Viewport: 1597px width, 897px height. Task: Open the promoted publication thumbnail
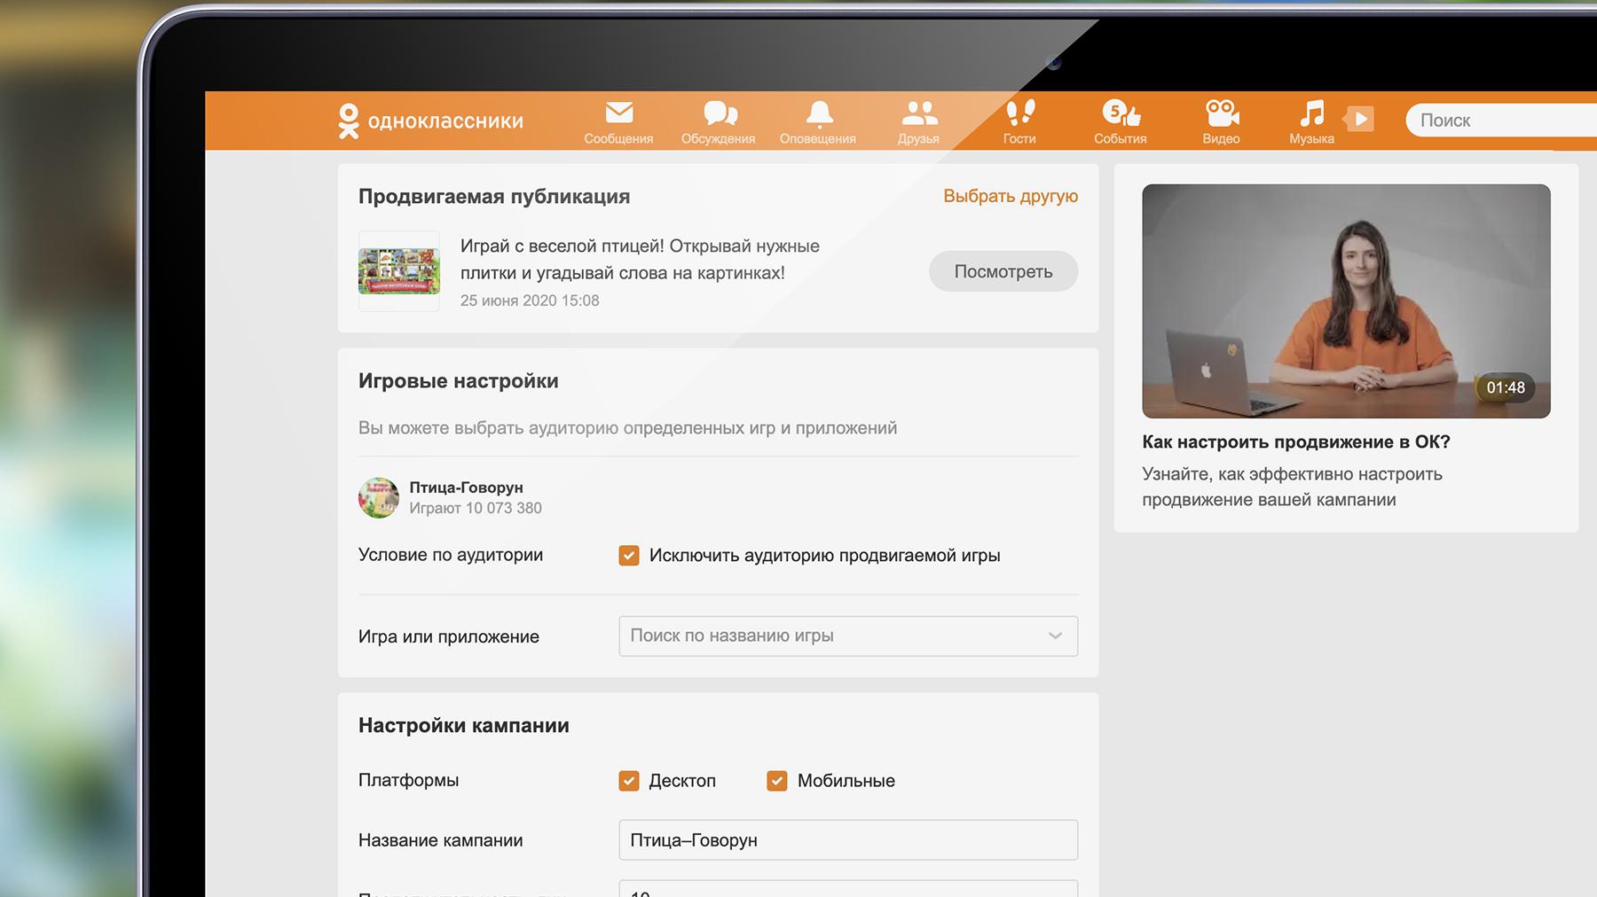tap(399, 271)
